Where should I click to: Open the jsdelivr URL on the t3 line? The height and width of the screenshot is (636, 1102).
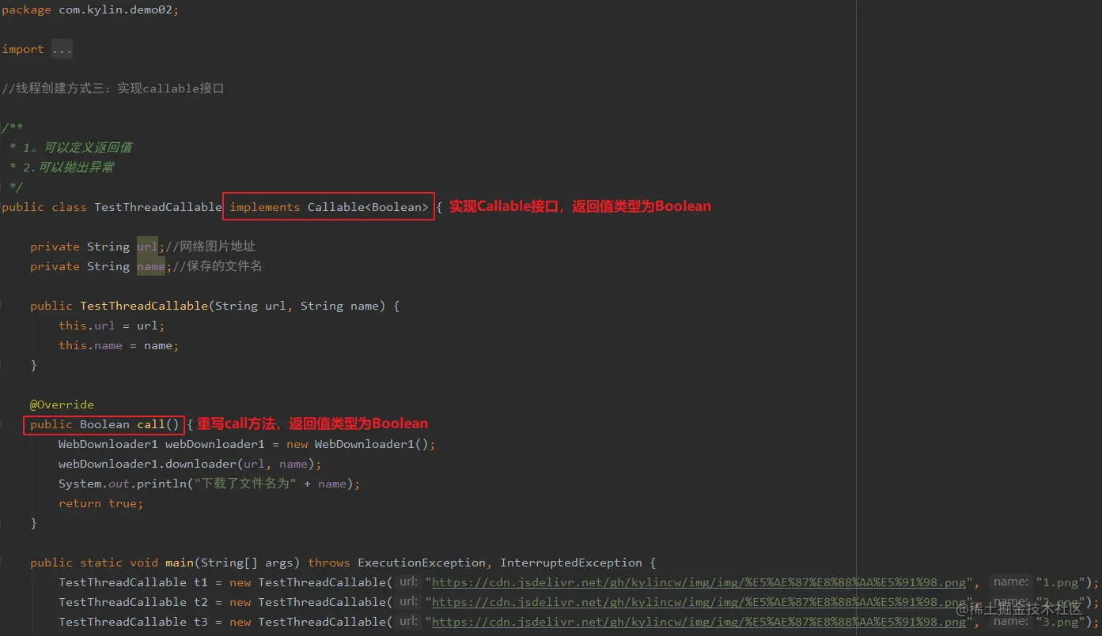click(x=699, y=622)
